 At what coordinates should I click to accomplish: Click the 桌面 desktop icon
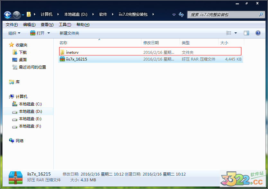click(15, 60)
